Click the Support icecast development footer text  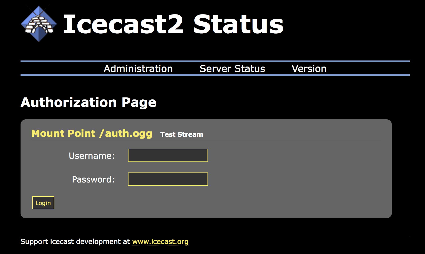coord(76,242)
